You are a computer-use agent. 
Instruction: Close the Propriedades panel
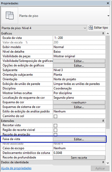point(108,3)
